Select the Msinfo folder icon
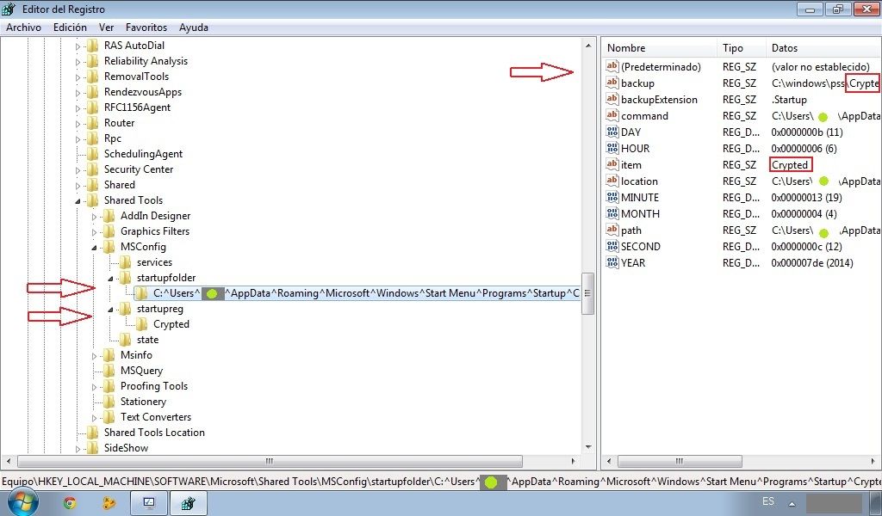Image resolution: width=882 pixels, height=516 pixels. click(x=109, y=355)
